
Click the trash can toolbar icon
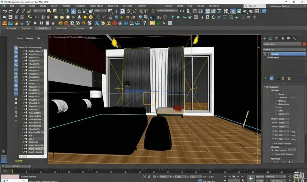[53, 23]
